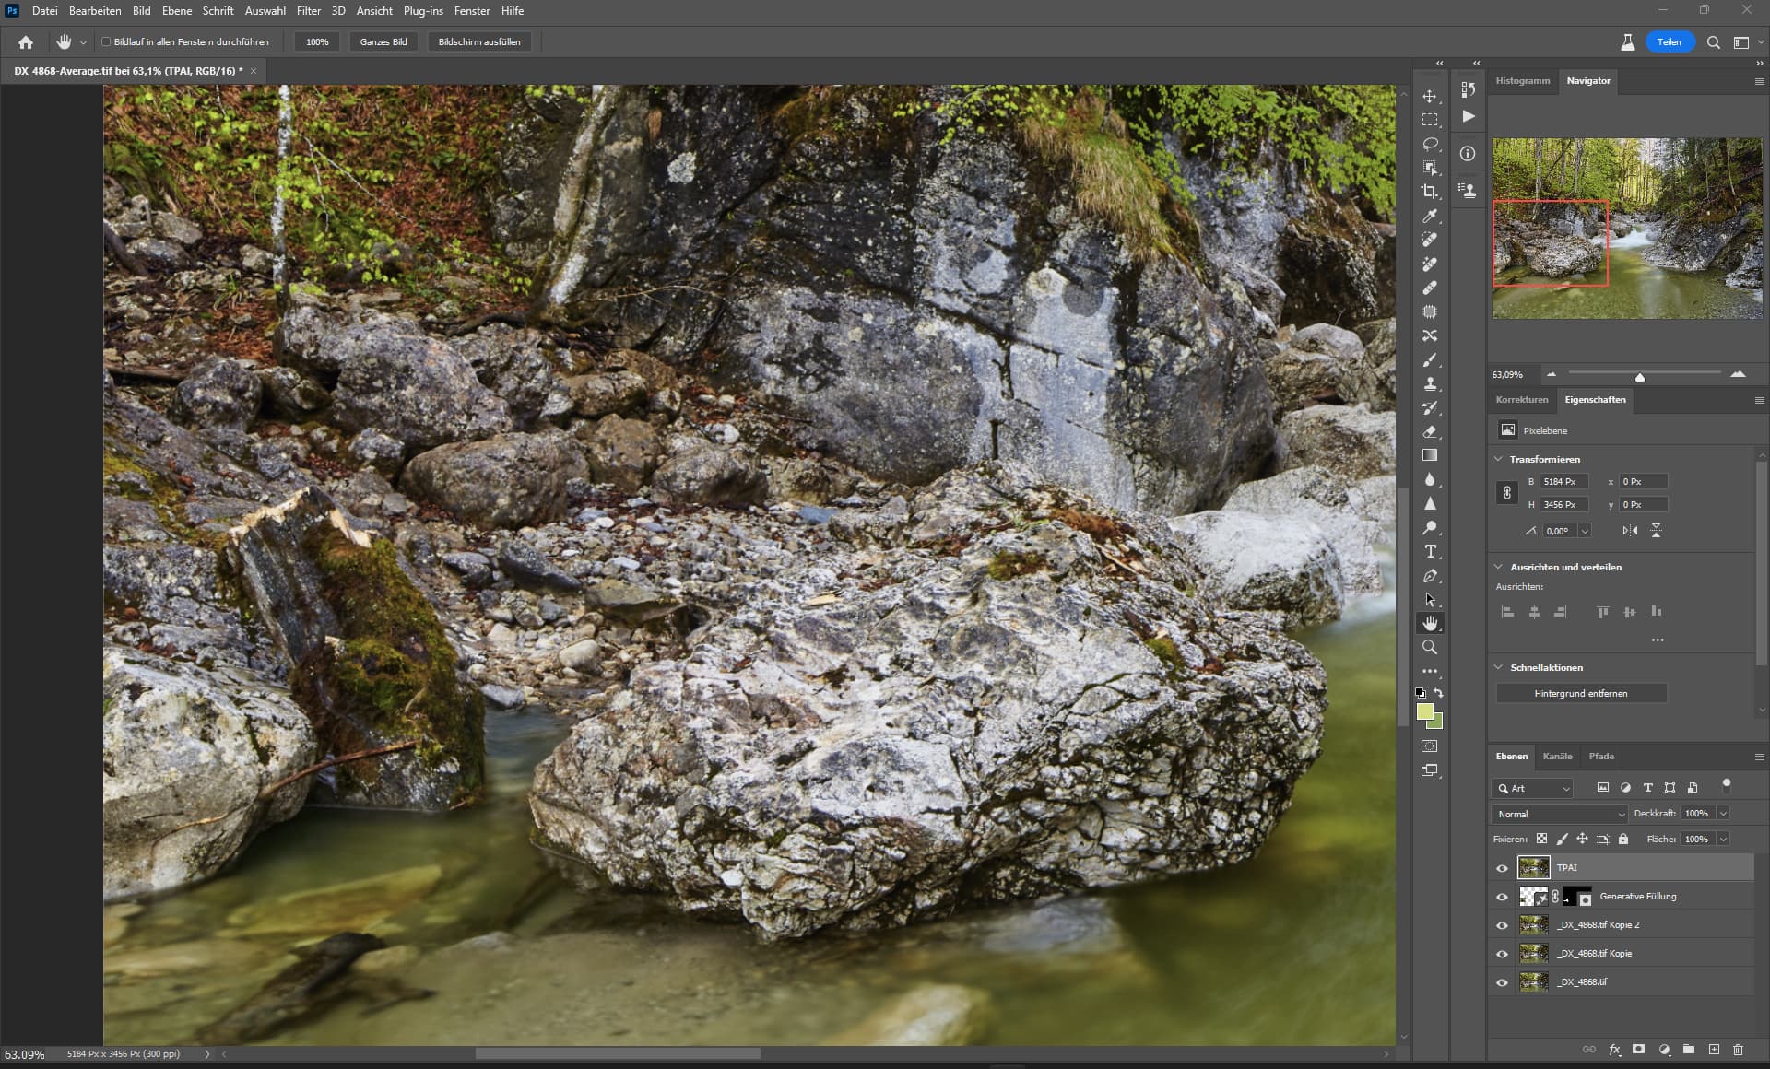Screen dimensions: 1770x1069
Task: Hide the Generative Füllung layer
Action: pyautogui.click(x=1502, y=897)
